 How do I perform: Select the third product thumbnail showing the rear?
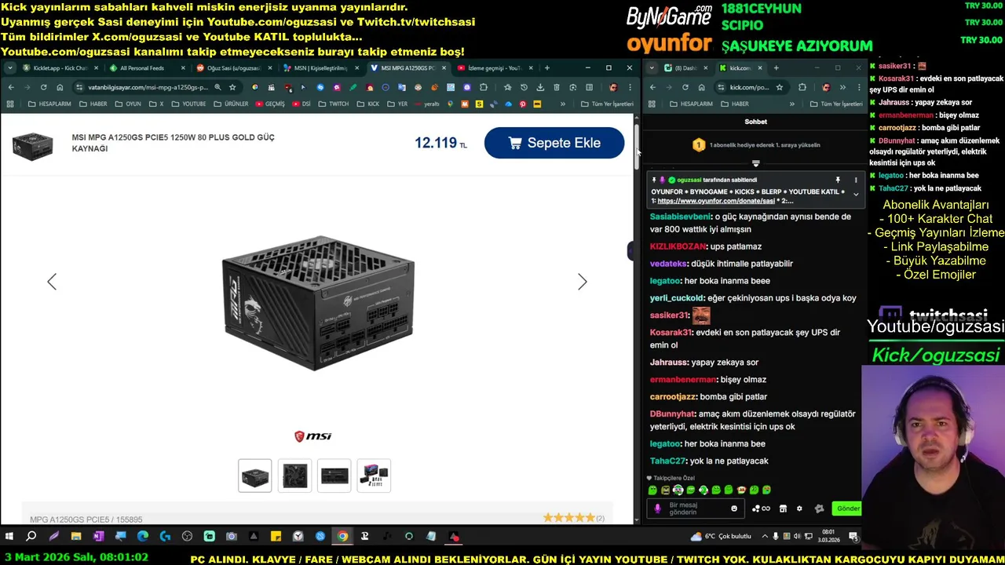pos(334,476)
